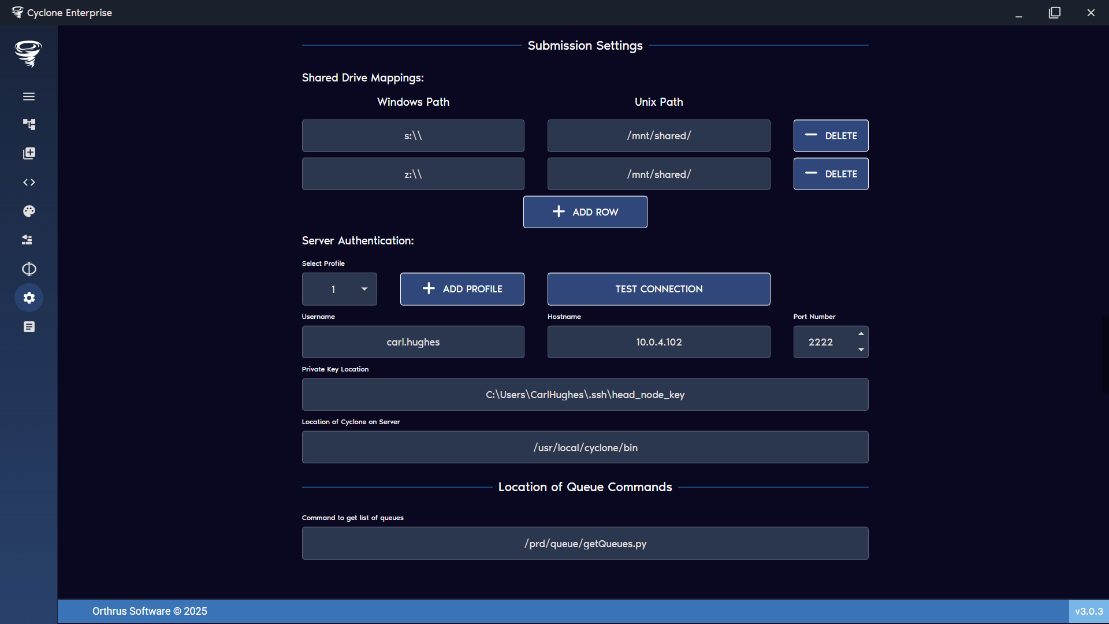
Task: Delete the z:\\ drive mapping row
Action: click(x=831, y=174)
